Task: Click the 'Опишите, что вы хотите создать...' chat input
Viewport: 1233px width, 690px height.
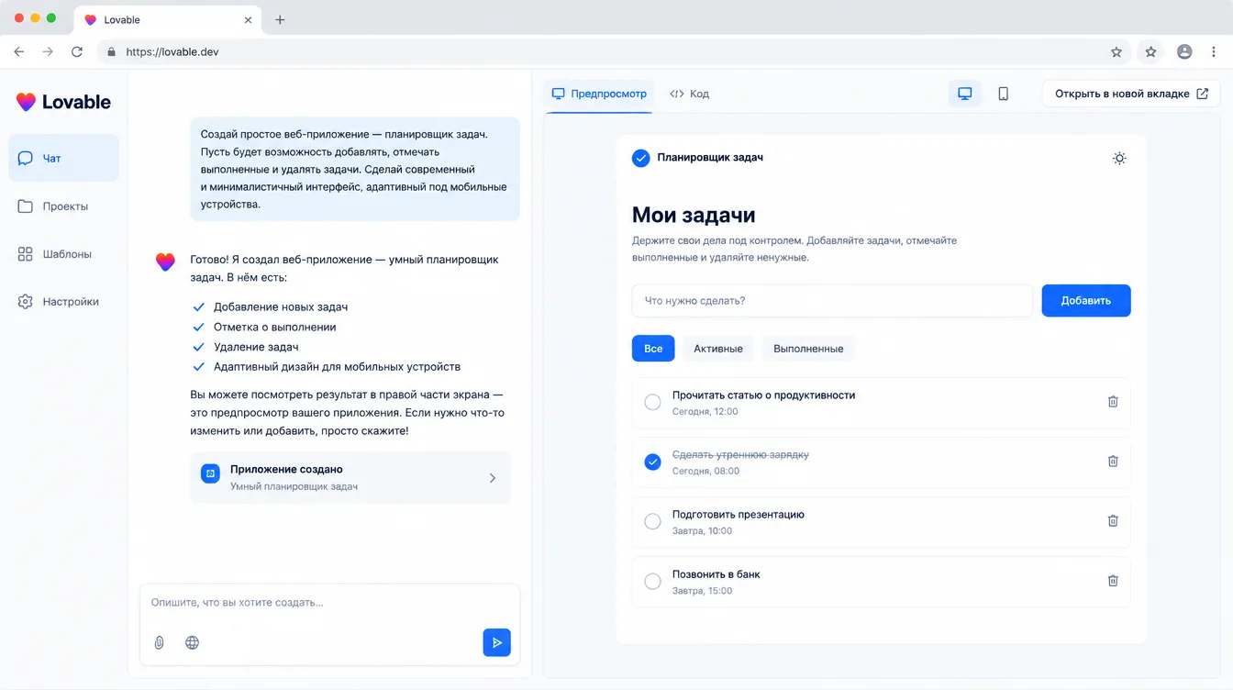Action: click(329, 603)
